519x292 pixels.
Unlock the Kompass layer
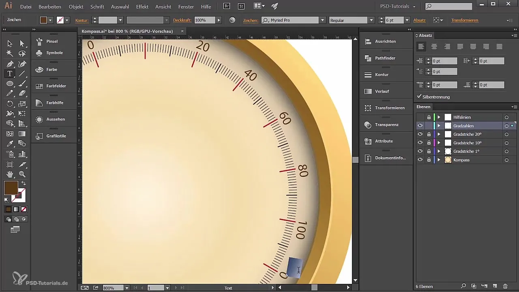click(x=429, y=160)
